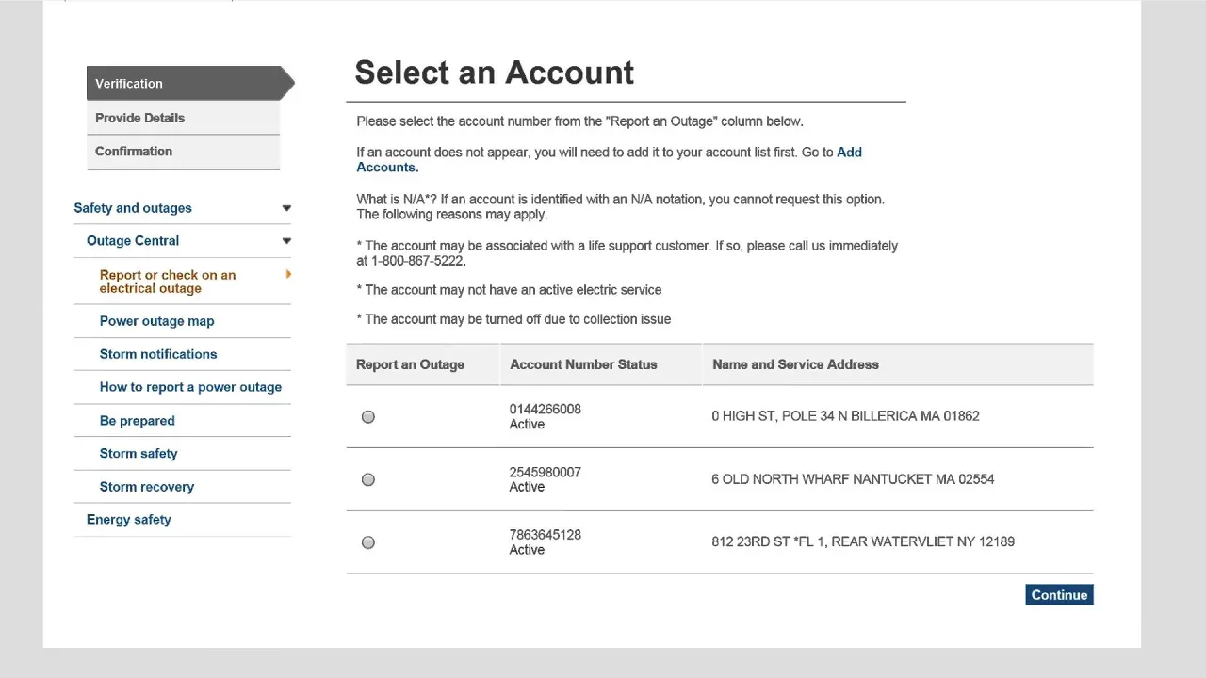Go to Report or check on an electrical outage
The image size is (1206, 678).
[168, 282]
